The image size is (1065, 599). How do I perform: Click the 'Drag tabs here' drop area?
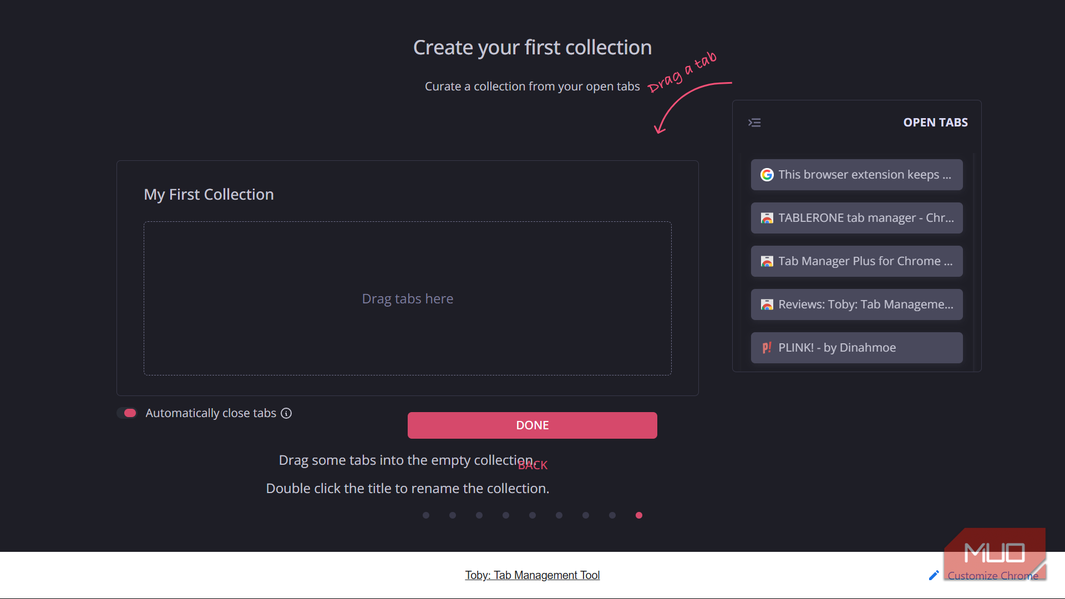click(408, 298)
